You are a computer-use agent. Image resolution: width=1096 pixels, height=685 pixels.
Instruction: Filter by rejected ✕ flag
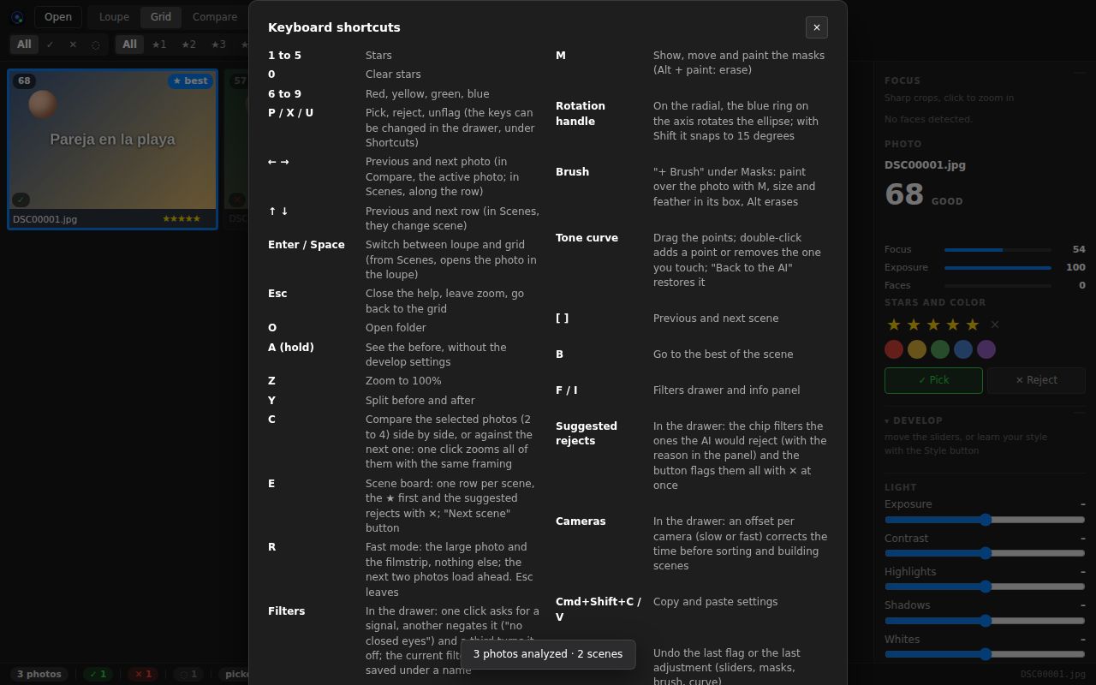click(73, 45)
